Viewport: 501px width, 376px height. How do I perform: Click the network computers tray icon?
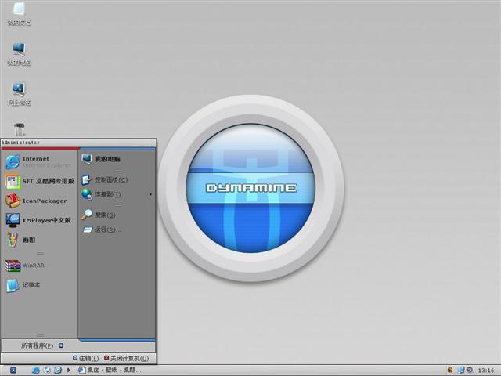[x=460, y=371]
